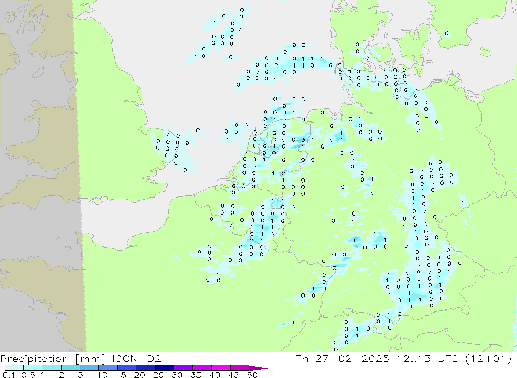The image size is (517, 378).
Task: Click the 45–50 mm legend color swatch
Action: [x=239, y=368]
